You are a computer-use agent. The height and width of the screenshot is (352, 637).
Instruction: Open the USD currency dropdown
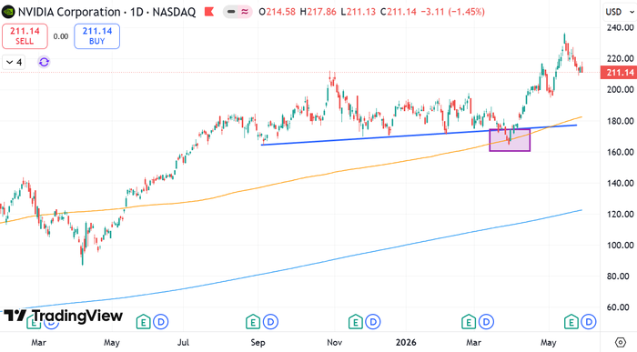(619, 12)
